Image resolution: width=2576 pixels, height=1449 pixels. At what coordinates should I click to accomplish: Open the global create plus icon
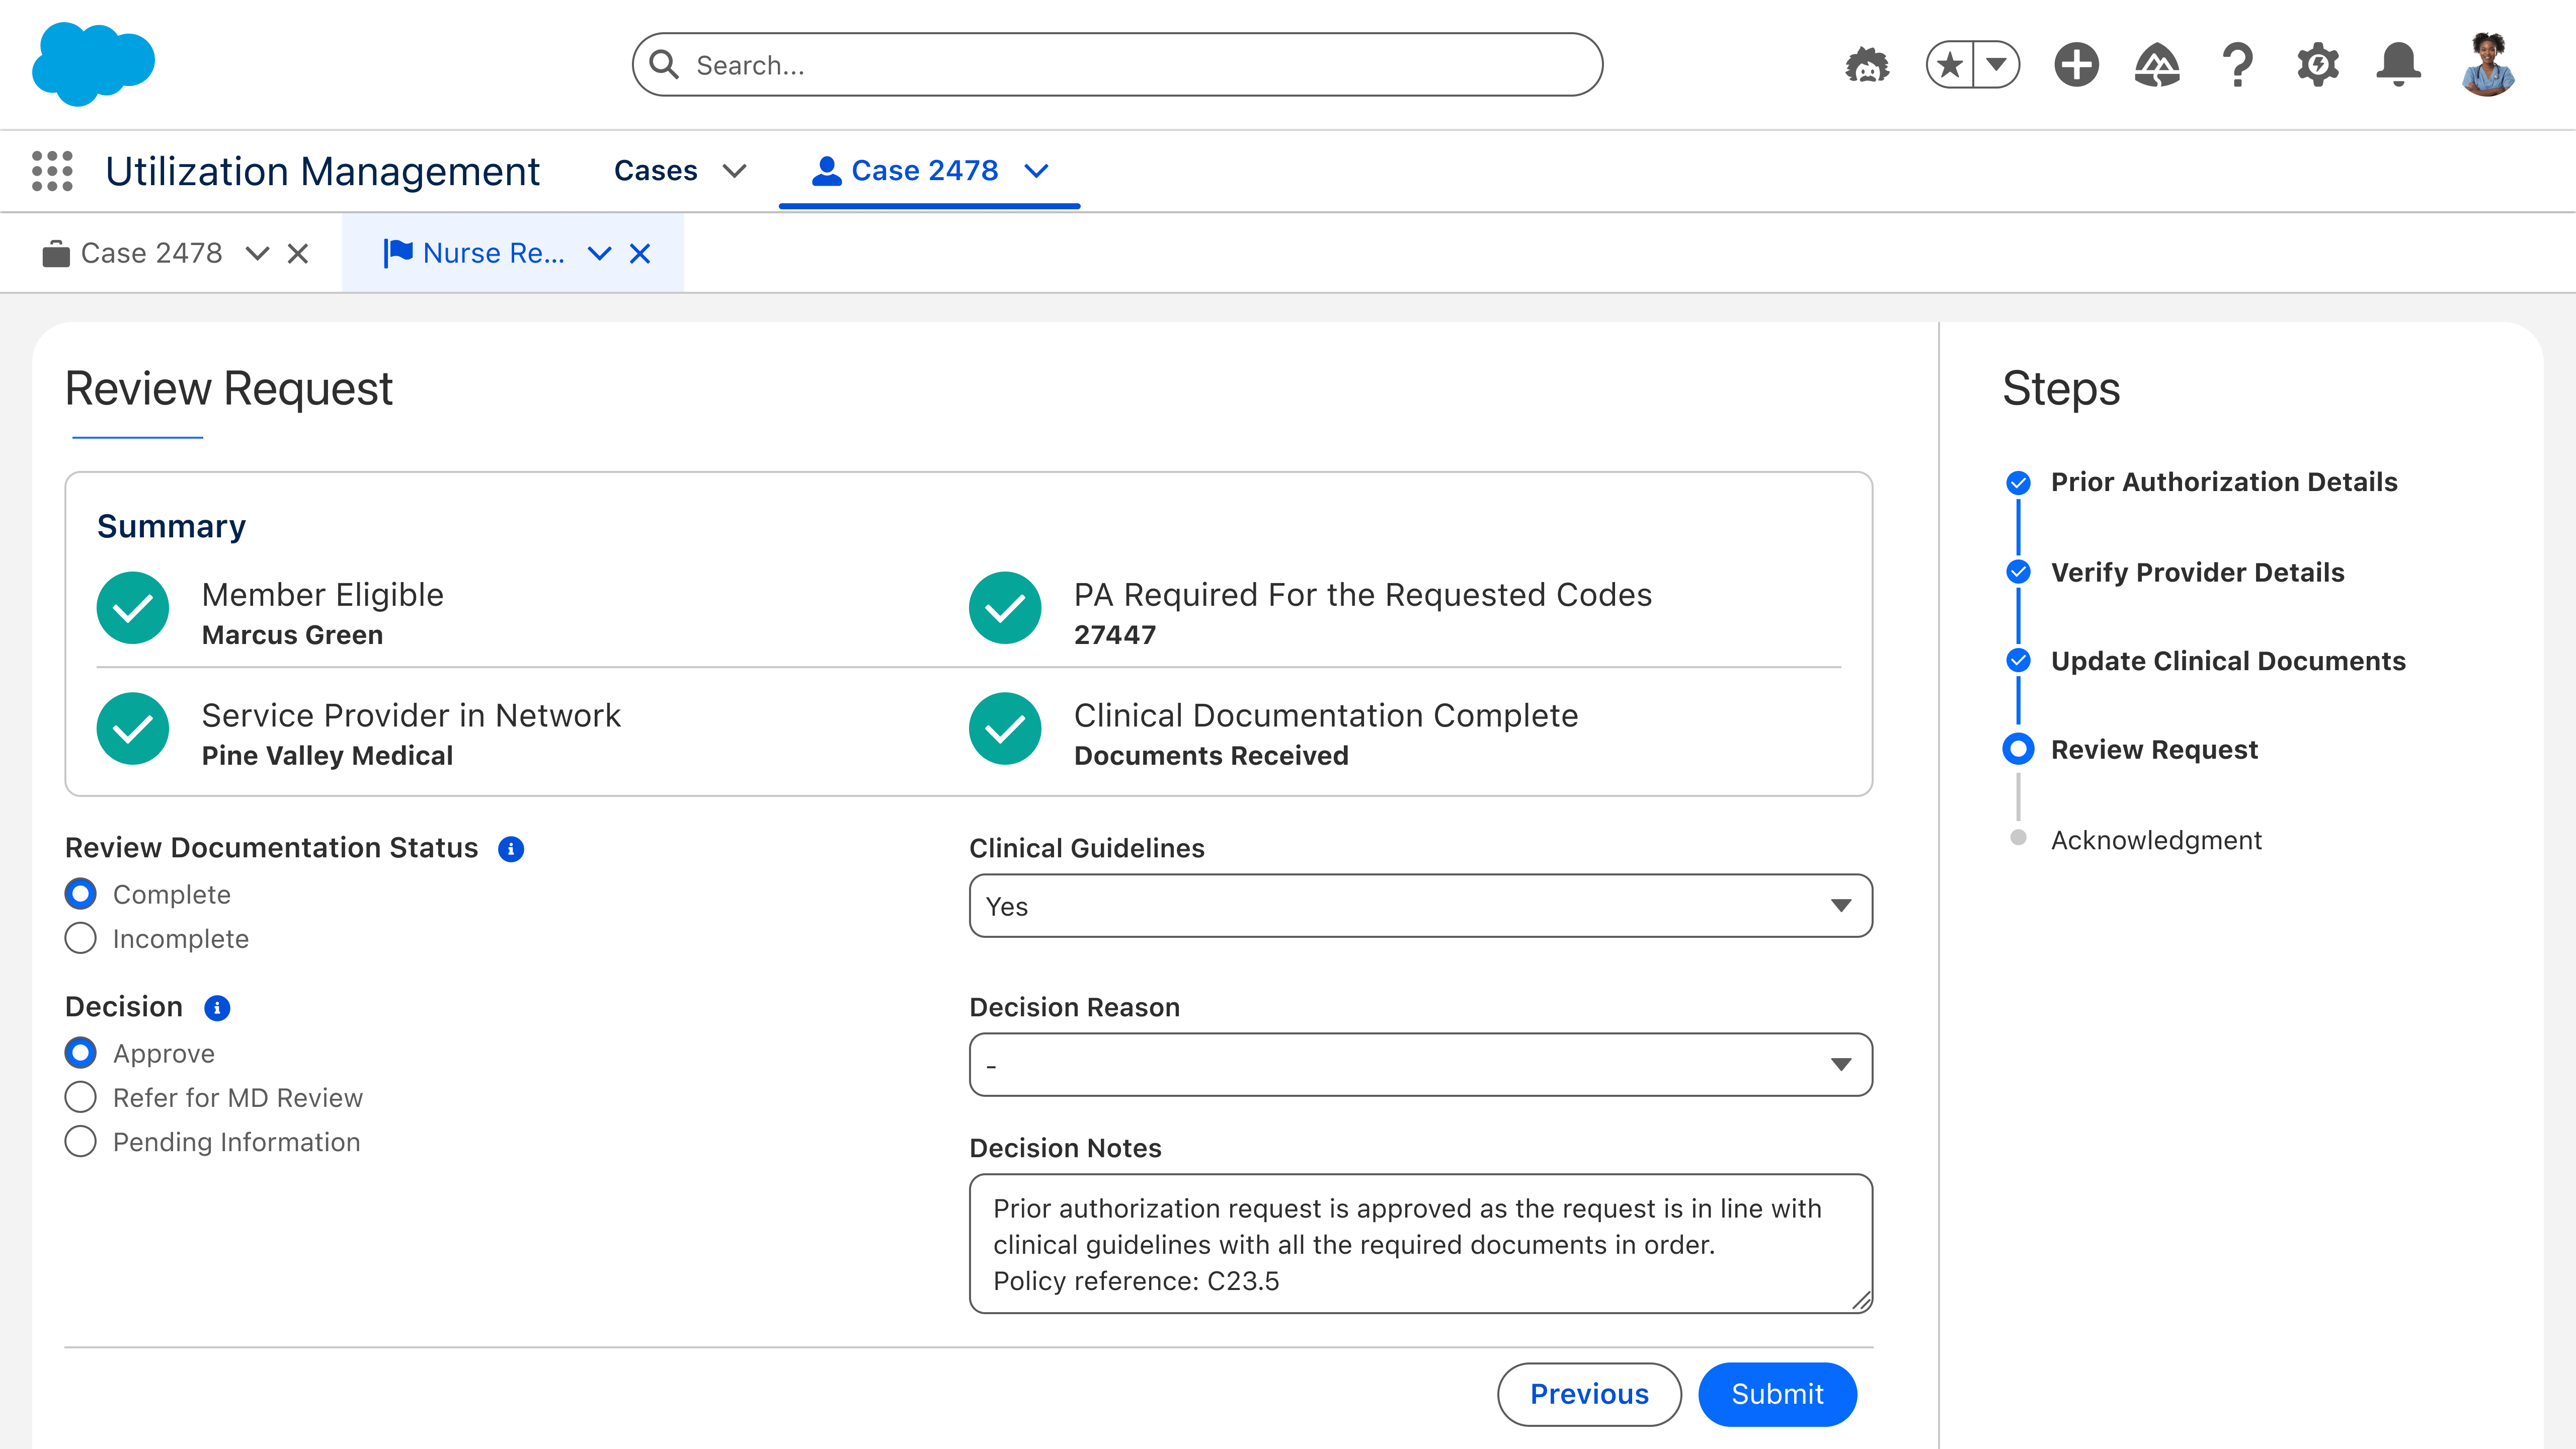[x=2076, y=66]
